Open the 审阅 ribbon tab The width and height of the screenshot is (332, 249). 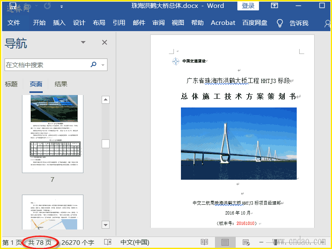tap(158, 23)
